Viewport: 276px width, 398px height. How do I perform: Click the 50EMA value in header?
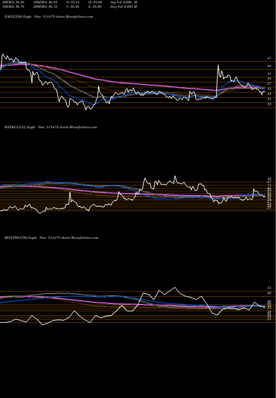[x=13, y=7]
